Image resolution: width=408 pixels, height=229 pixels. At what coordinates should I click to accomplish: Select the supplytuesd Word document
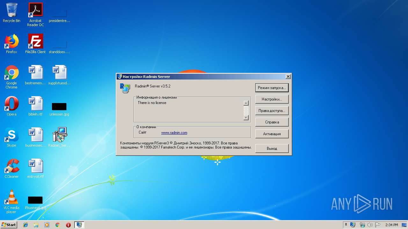coord(59,75)
